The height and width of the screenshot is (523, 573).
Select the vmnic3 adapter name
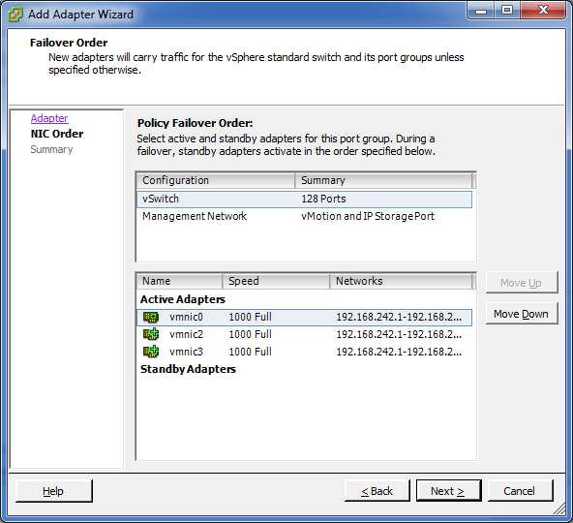[186, 352]
